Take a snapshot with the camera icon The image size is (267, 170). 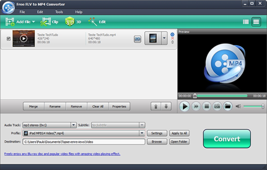(x=217, y=106)
